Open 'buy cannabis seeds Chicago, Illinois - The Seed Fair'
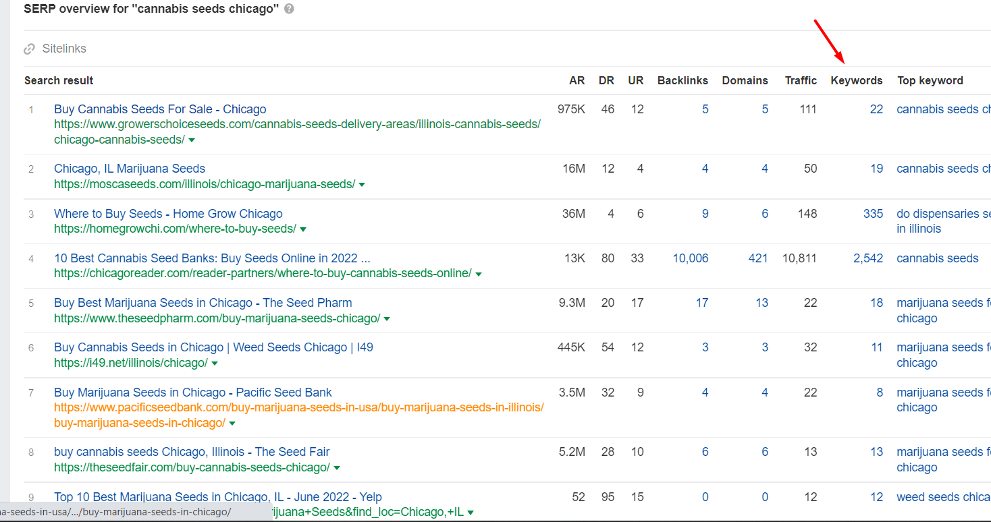The width and height of the screenshot is (991, 522). tap(192, 452)
